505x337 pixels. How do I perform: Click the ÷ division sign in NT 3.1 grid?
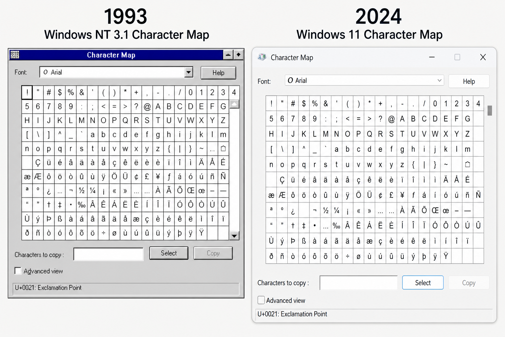[x=104, y=233]
